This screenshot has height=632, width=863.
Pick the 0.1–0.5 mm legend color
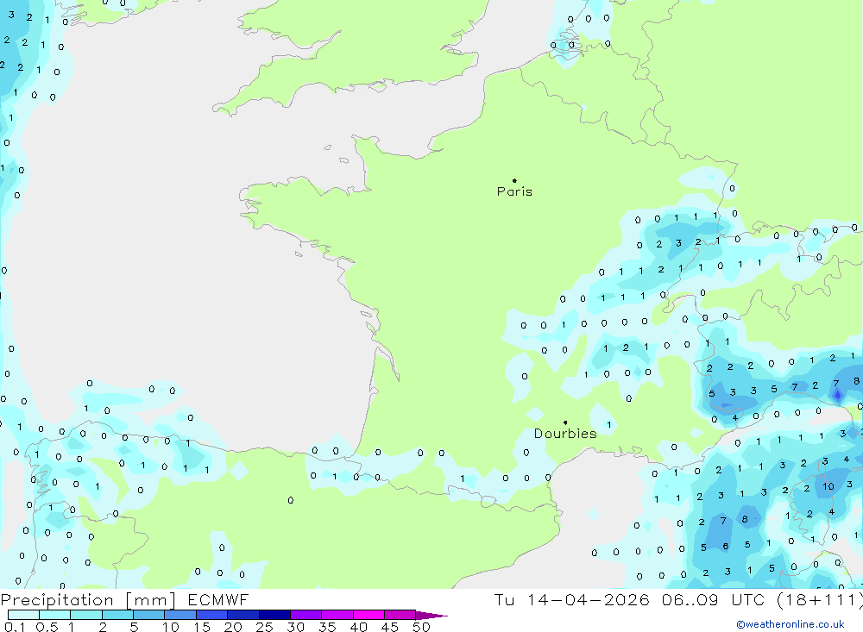[x=23, y=615]
